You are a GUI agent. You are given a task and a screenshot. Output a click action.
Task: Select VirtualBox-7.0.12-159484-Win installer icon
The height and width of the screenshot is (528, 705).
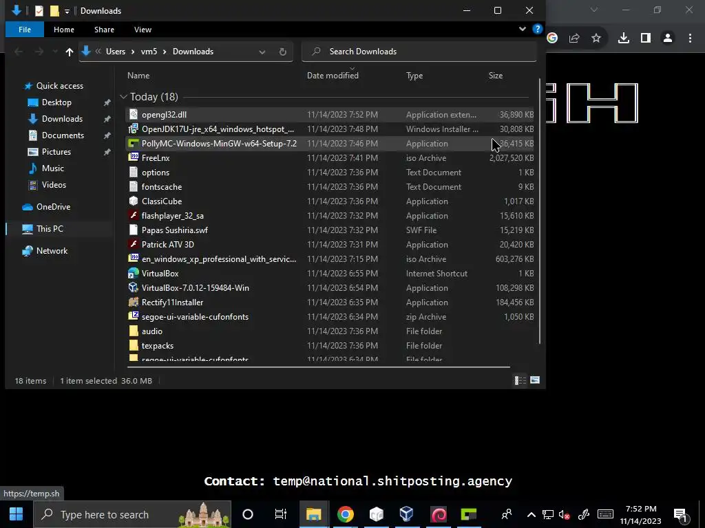[133, 288]
